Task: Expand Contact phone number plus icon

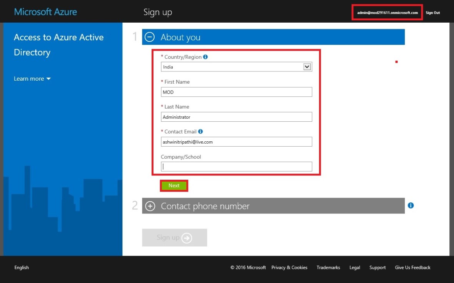Action: (x=150, y=206)
